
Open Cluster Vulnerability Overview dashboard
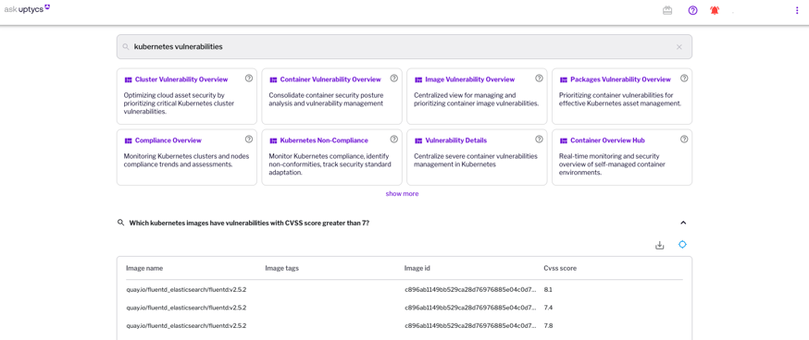pos(181,79)
